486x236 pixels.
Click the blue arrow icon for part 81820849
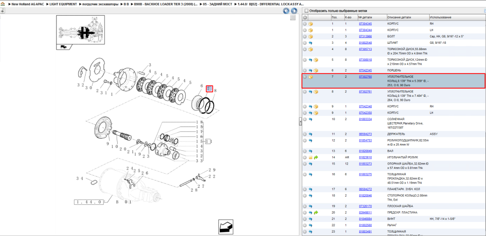(x=311, y=151)
